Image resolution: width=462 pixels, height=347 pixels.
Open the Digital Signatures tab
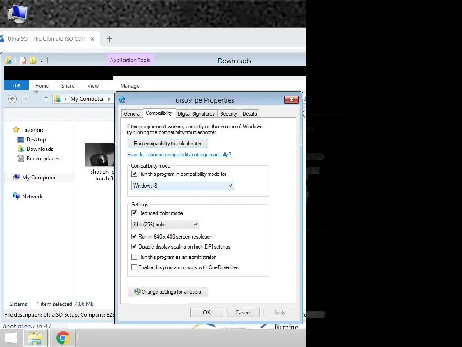click(196, 113)
